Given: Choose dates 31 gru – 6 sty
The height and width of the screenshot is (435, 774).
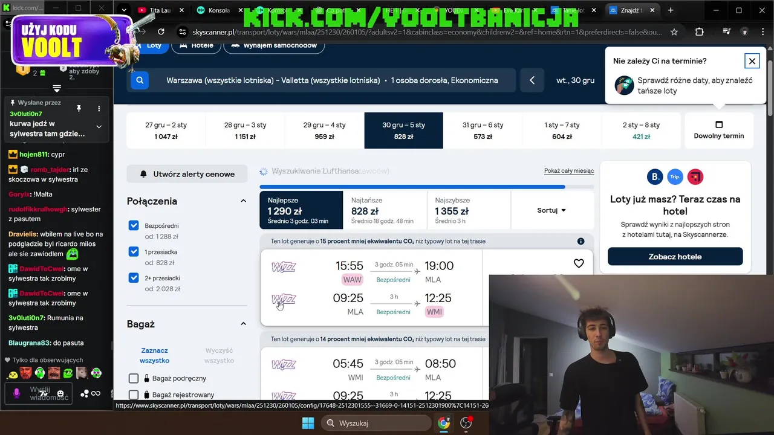Looking at the screenshot, I should coord(483,130).
